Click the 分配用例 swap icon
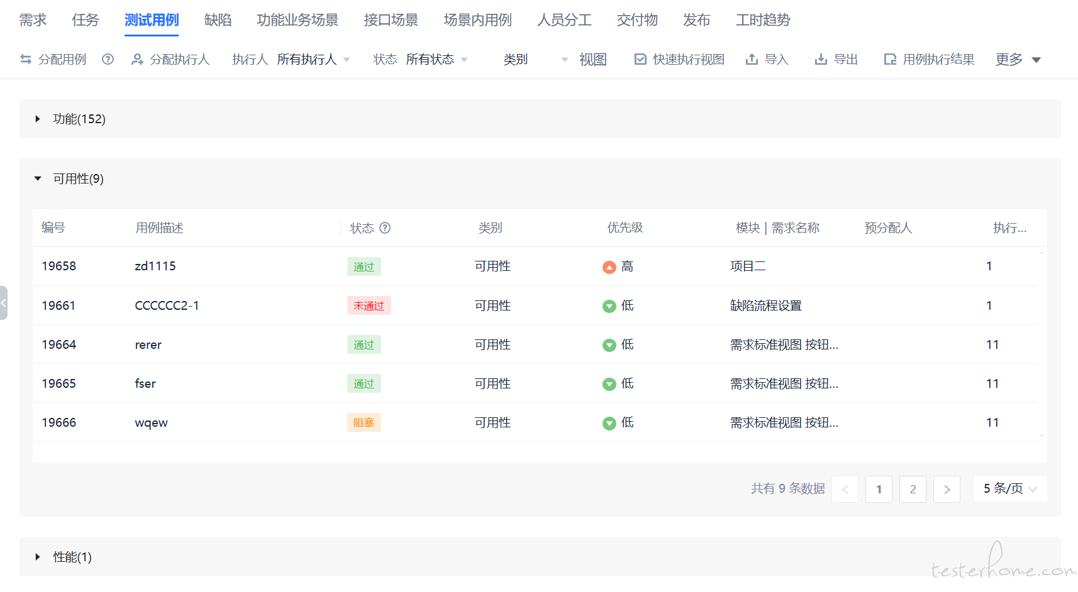 click(26, 60)
